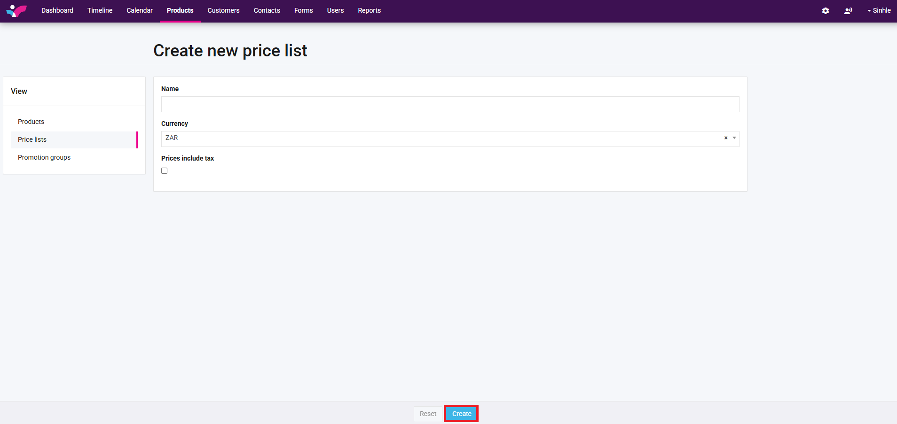Open the Forms section
Image resolution: width=897 pixels, height=424 pixels.
pos(304,10)
